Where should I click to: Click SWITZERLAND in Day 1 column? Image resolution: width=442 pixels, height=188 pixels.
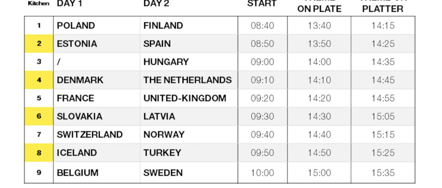click(x=90, y=134)
